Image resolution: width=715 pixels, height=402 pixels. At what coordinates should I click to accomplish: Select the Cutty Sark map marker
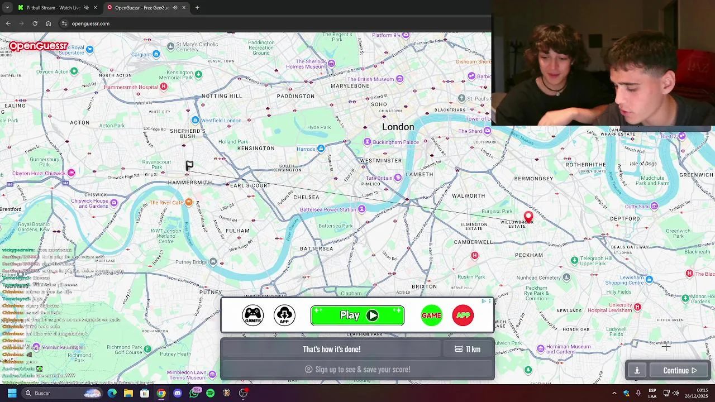(x=654, y=207)
